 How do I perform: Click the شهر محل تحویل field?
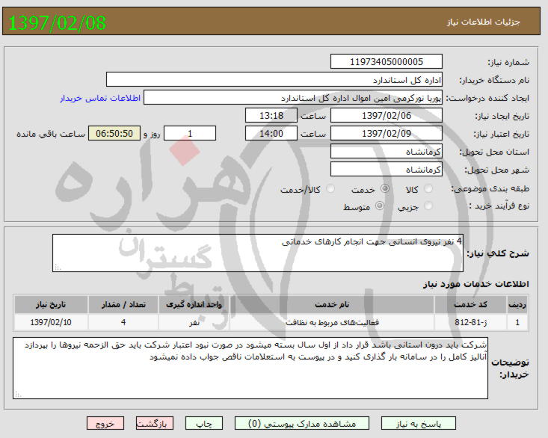click(x=387, y=169)
